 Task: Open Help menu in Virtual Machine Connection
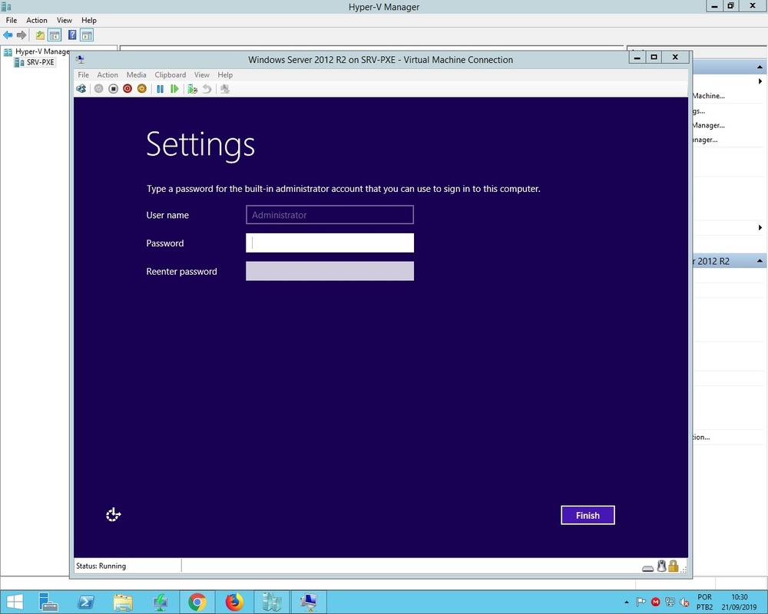[x=225, y=75]
